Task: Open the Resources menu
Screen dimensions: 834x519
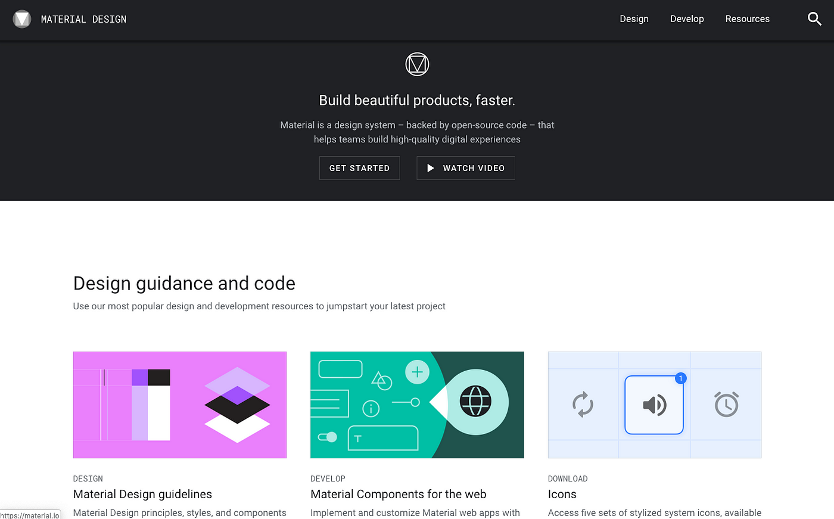Action: [x=747, y=19]
